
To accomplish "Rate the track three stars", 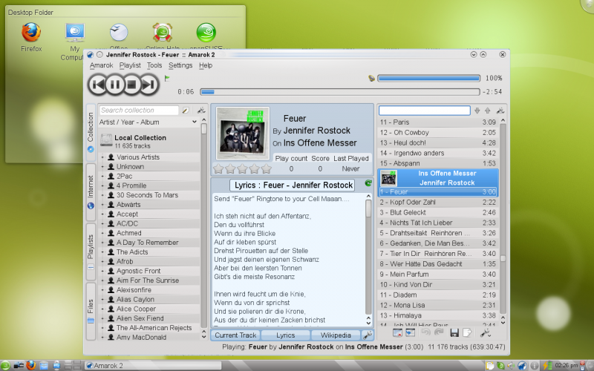I will pyautogui.click(x=243, y=169).
